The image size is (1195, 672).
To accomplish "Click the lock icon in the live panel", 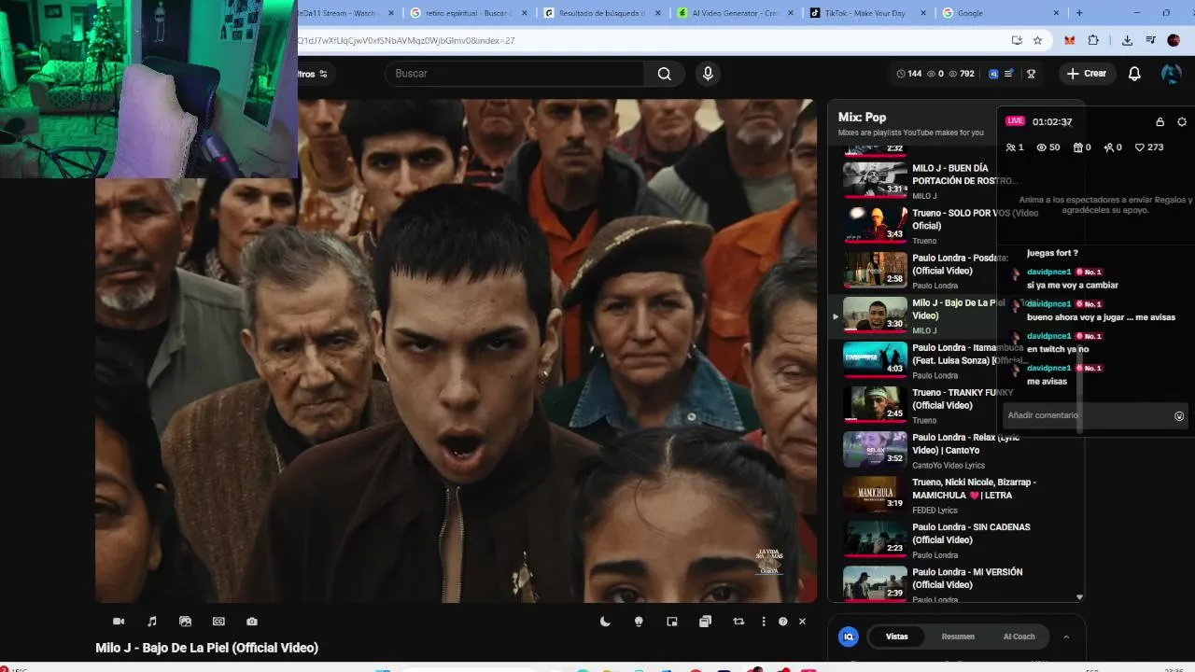I will (x=1160, y=122).
